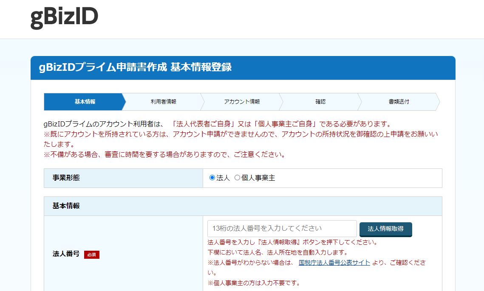Click the warning starting ※不備がある場合
This screenshot has width=484, height=291.
click(165, 154)
